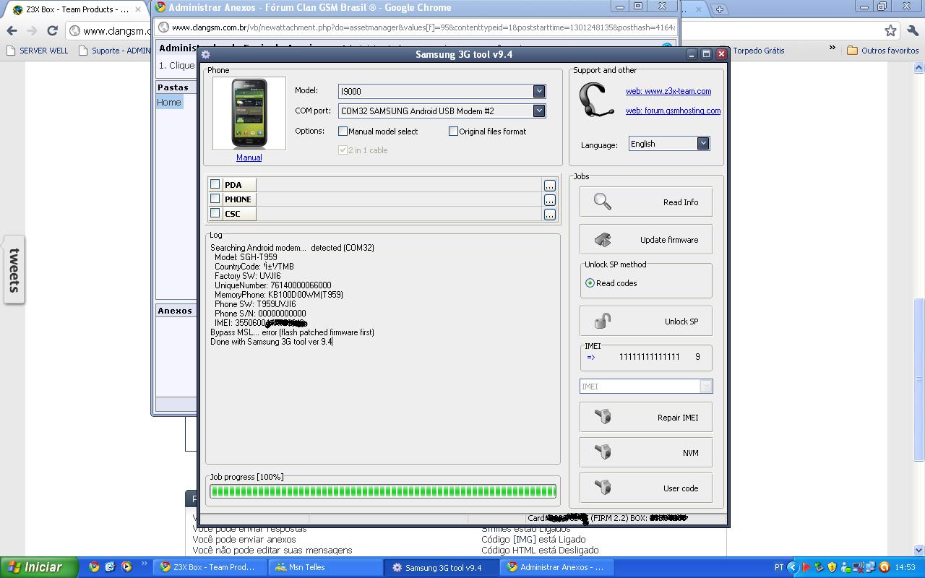
Task: Click the popup address bar URL
Action: (423, 27)
